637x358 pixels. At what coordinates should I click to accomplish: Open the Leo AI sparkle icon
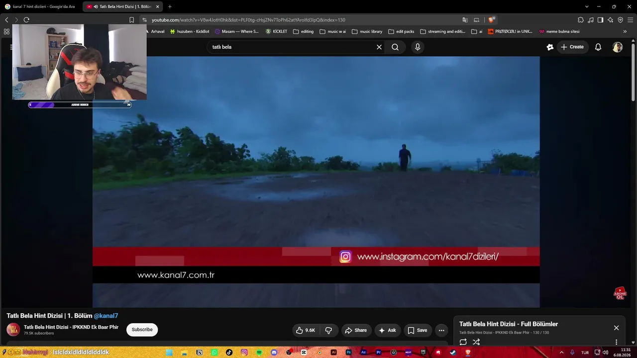(x=611, y=20)
